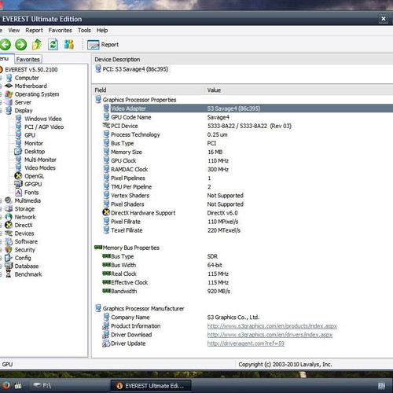Open the s3graphics products link
393x393 pixels.
[272, 326]
